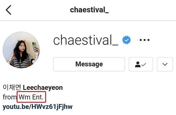The height and width of the screenshot is (115, 176).
Task: Open the three-dot more options menu
Action: (x=144, y=40)
